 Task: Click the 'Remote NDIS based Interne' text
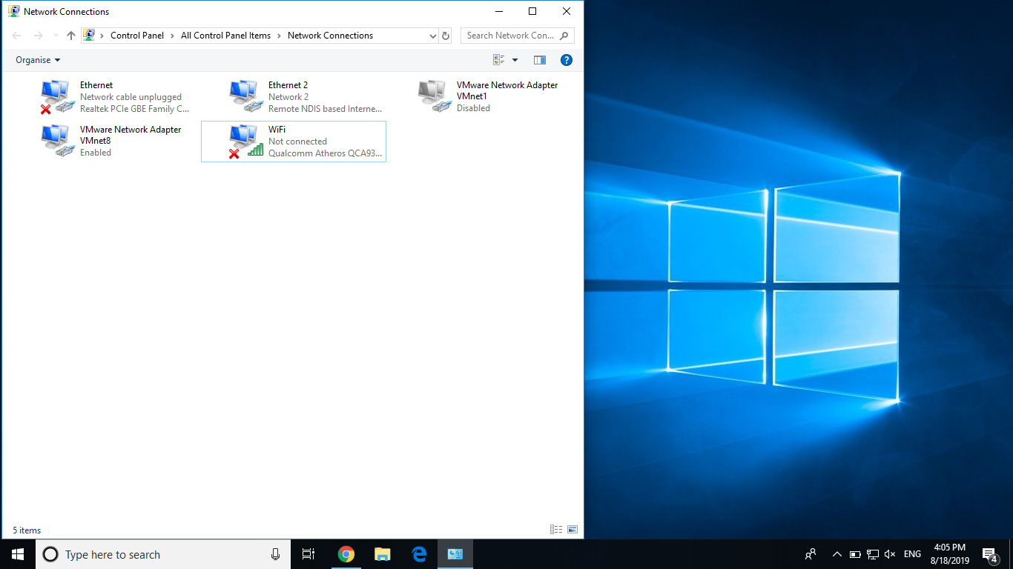click(x=326, y=109)
